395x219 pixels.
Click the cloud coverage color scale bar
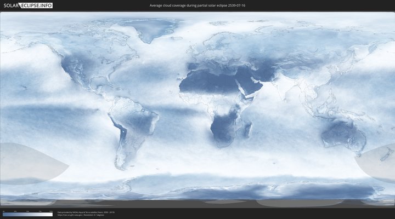tap(28, 214)
